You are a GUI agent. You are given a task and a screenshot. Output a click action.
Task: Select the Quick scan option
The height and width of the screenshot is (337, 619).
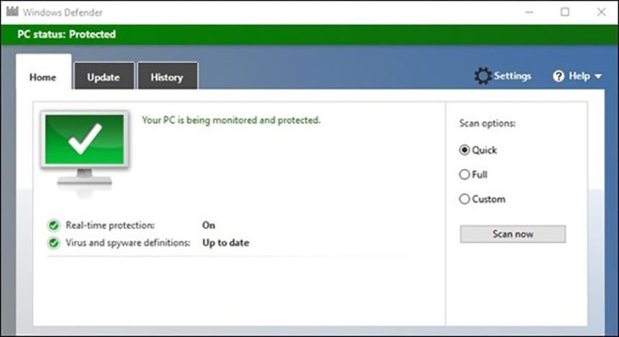[464, 150]
